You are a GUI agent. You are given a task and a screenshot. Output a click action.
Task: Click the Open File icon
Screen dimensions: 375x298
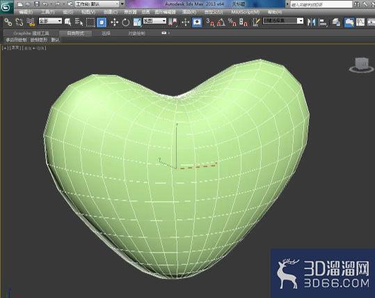coord(29,4)
